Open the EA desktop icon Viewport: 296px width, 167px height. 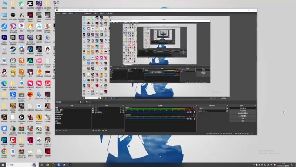(30, 96)
